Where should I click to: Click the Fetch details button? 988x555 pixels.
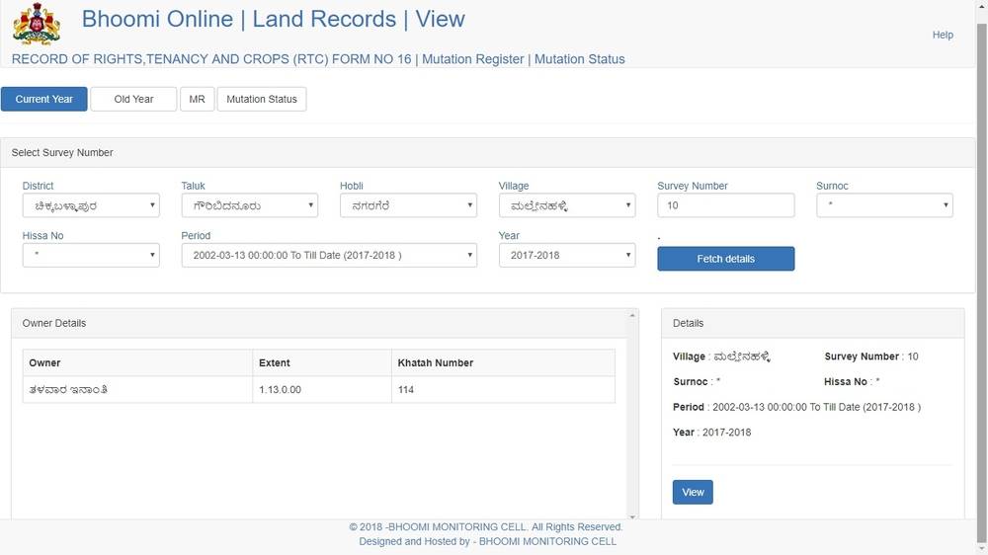[726, 259]
